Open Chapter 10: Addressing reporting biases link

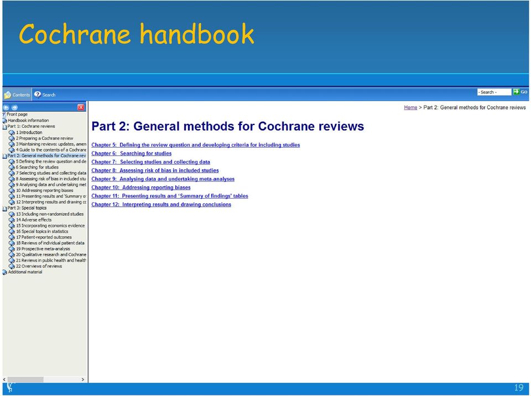[x=141, y=187]
